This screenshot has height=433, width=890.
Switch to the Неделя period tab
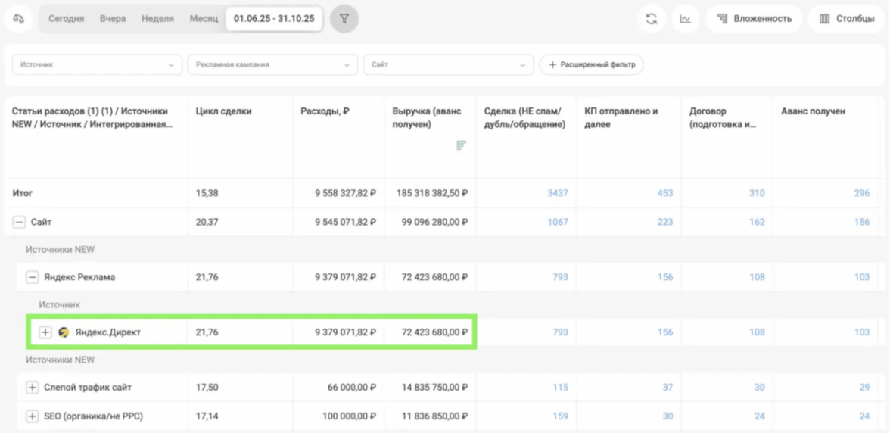(x=157, y=19)
